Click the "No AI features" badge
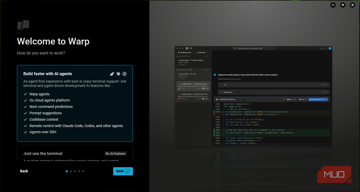This screenshot has height=192, width=360. [116, 154]
